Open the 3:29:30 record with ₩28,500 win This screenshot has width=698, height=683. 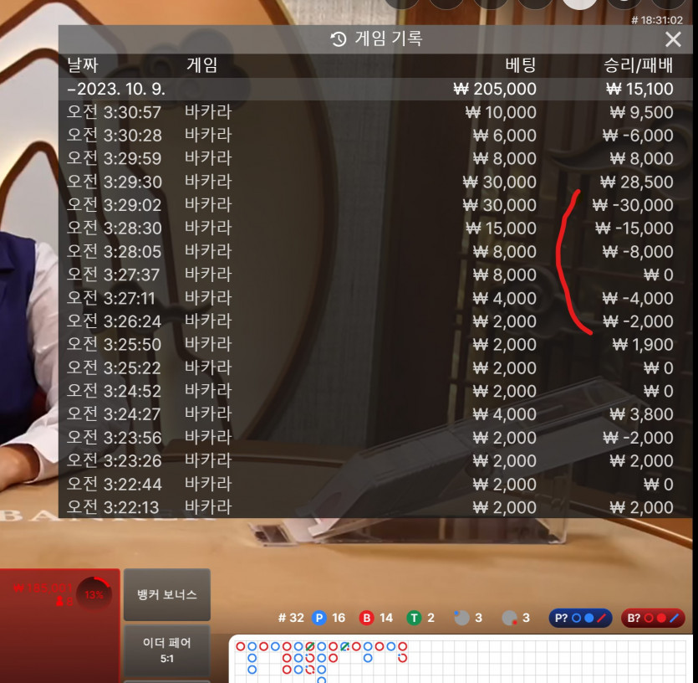pyautogui.click(x=375, y=182)
